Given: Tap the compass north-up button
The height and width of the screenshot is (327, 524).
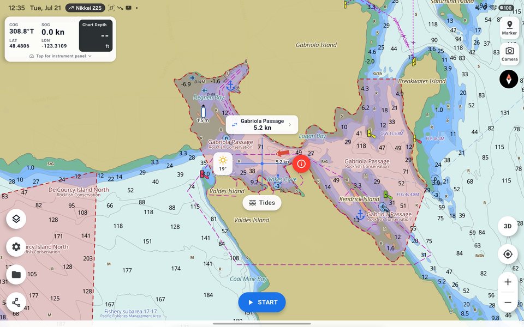Looking at the screenshot, I should point(509,79).
